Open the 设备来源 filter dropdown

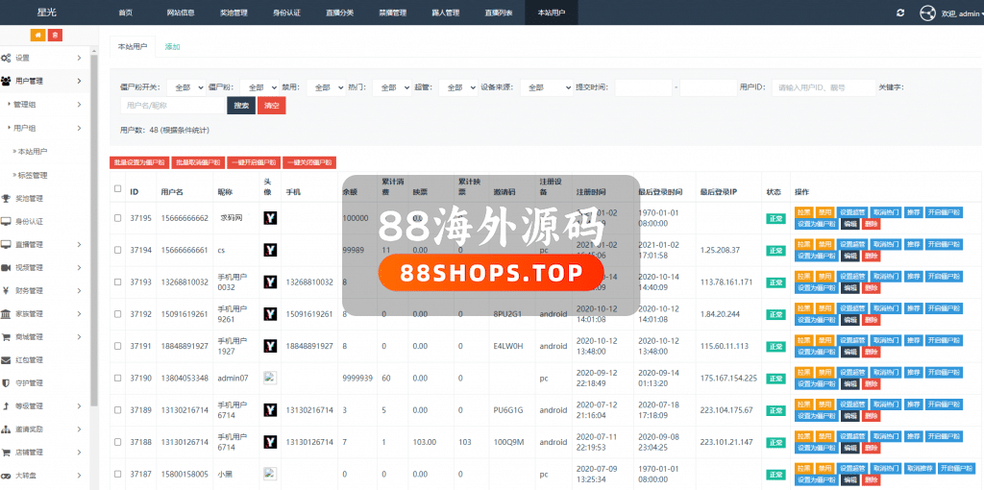547,87
